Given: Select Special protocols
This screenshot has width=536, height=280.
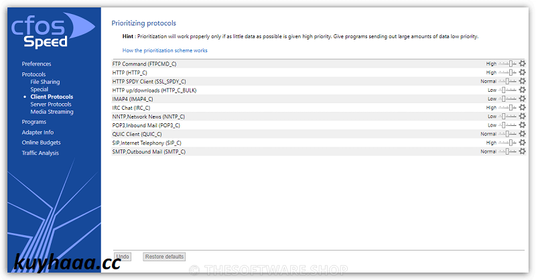Looking at the screenshot, I should pyautogui.click(x=39, y=89).
